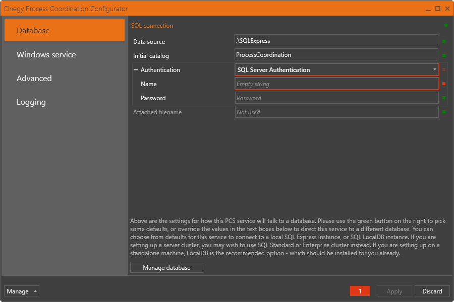Viewport: 454px width, 302px height.
Task: Close the Configurator window
Action: 447,9
